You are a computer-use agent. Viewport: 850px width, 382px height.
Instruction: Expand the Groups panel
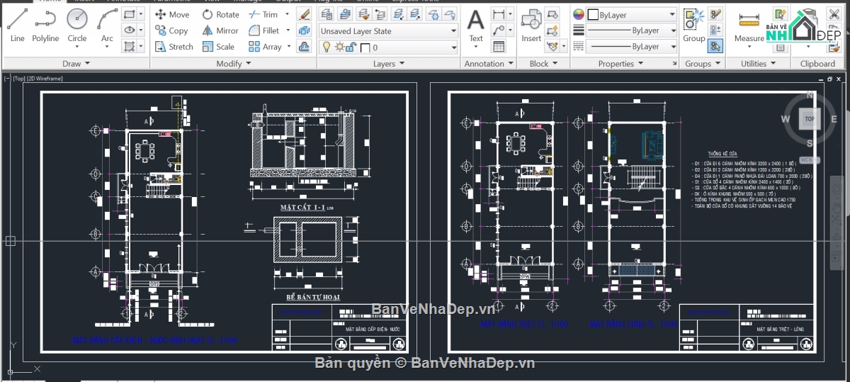(702, 64)
